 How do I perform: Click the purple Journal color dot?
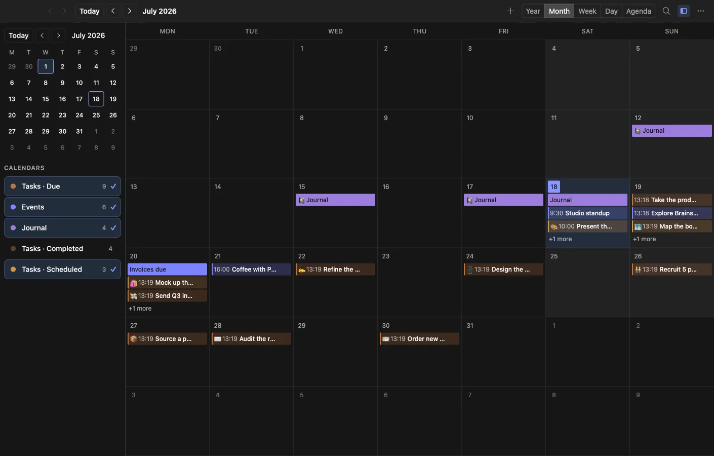click(x=13, y=228)
